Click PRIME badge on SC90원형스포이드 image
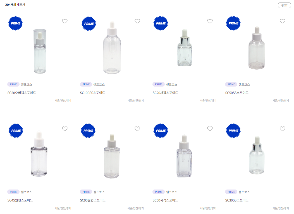 pos(88,131)
